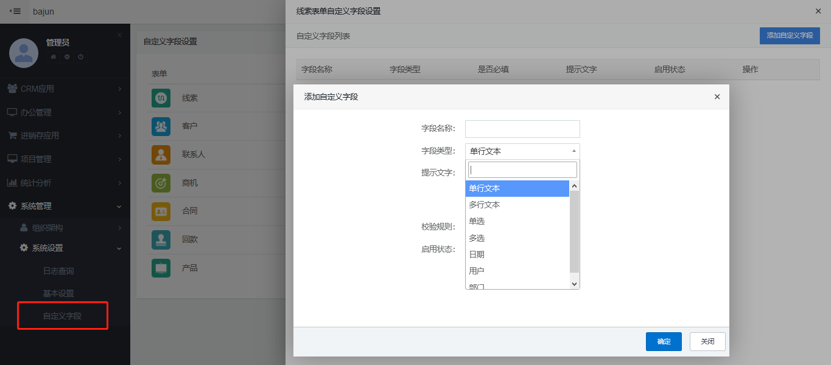Click the 客户 form icon

point(161,126)
